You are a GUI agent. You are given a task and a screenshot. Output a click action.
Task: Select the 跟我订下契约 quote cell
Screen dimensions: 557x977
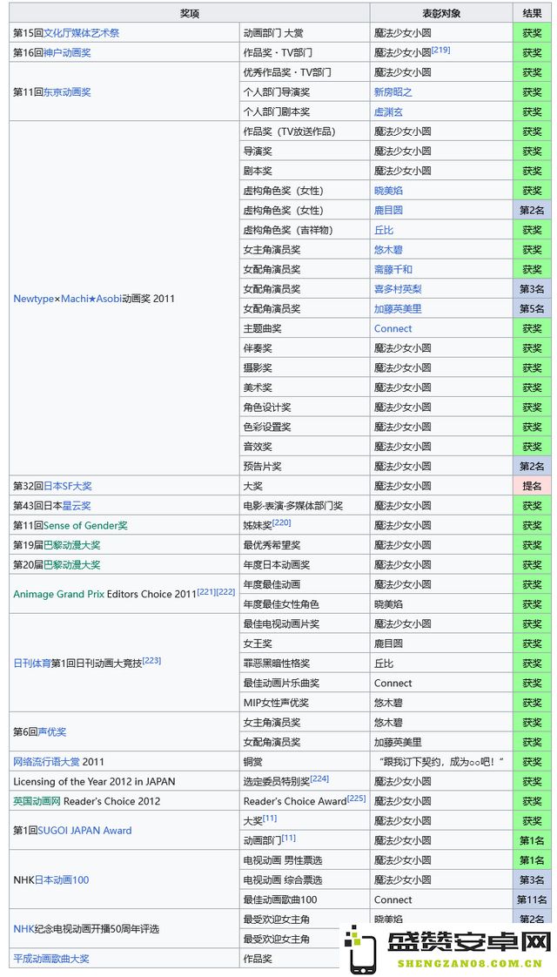(x=441, y=762)
